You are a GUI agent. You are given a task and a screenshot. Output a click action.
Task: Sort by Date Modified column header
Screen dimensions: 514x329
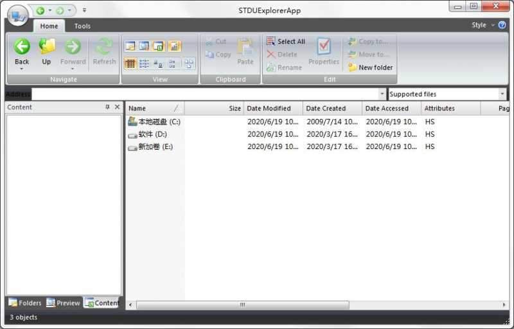click(x=274, y=109)
